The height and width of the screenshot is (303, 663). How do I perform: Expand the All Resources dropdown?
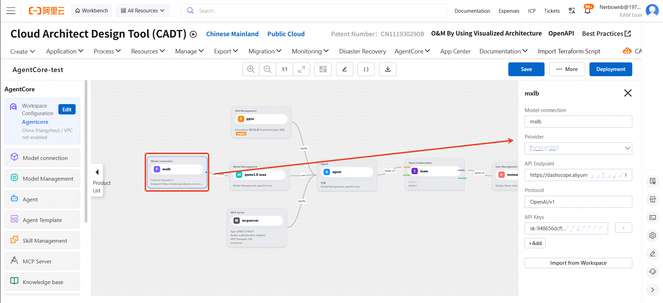pos(142,11)
